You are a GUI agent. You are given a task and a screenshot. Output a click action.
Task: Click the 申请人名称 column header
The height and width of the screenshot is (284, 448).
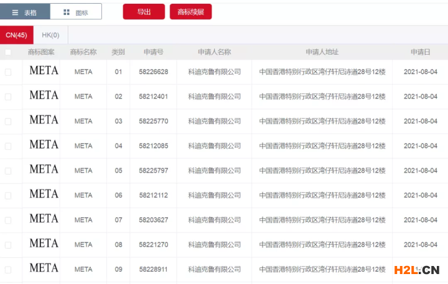[x=214, y=52]
